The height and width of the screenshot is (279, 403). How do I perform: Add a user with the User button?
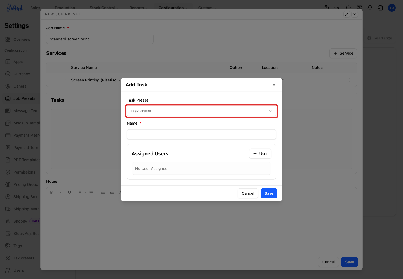(260, 154)
